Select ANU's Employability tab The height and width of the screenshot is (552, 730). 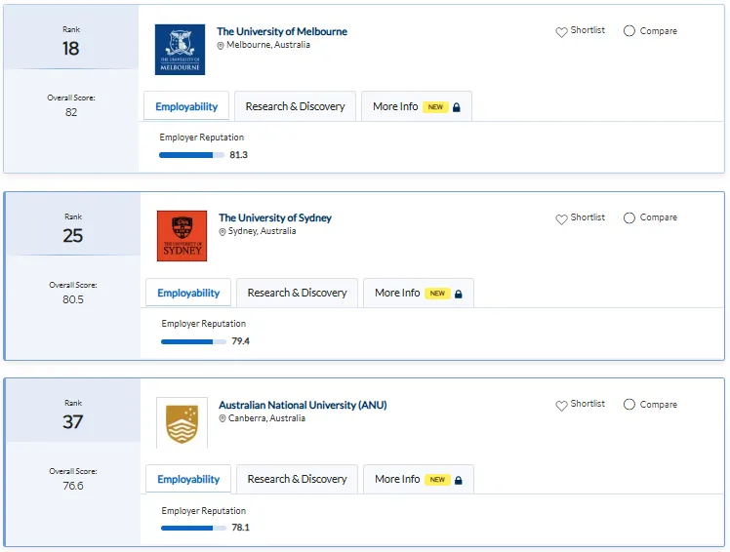pos(188,479)
